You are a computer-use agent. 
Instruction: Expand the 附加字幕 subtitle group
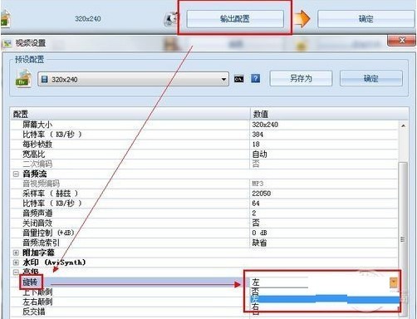16,253
